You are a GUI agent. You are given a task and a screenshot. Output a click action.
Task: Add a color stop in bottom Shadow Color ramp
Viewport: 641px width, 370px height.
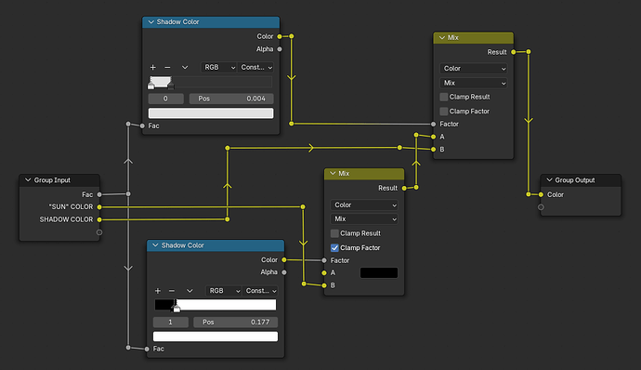click(158, 291)
